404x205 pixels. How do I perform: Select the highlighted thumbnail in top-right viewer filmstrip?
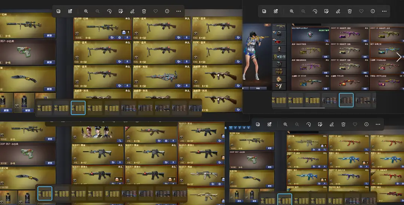(346, 100)
